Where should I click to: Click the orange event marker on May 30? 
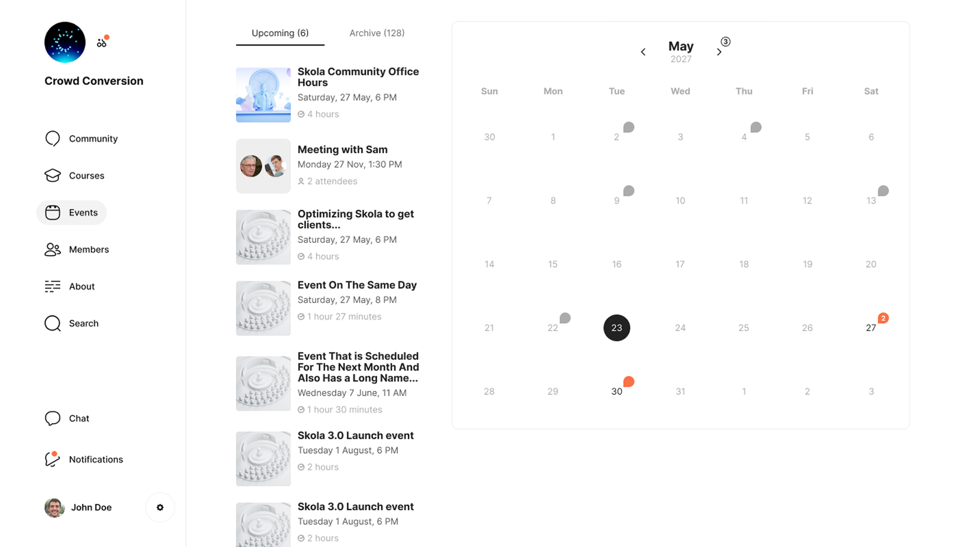pyautogui.click(x=629, y=381)
